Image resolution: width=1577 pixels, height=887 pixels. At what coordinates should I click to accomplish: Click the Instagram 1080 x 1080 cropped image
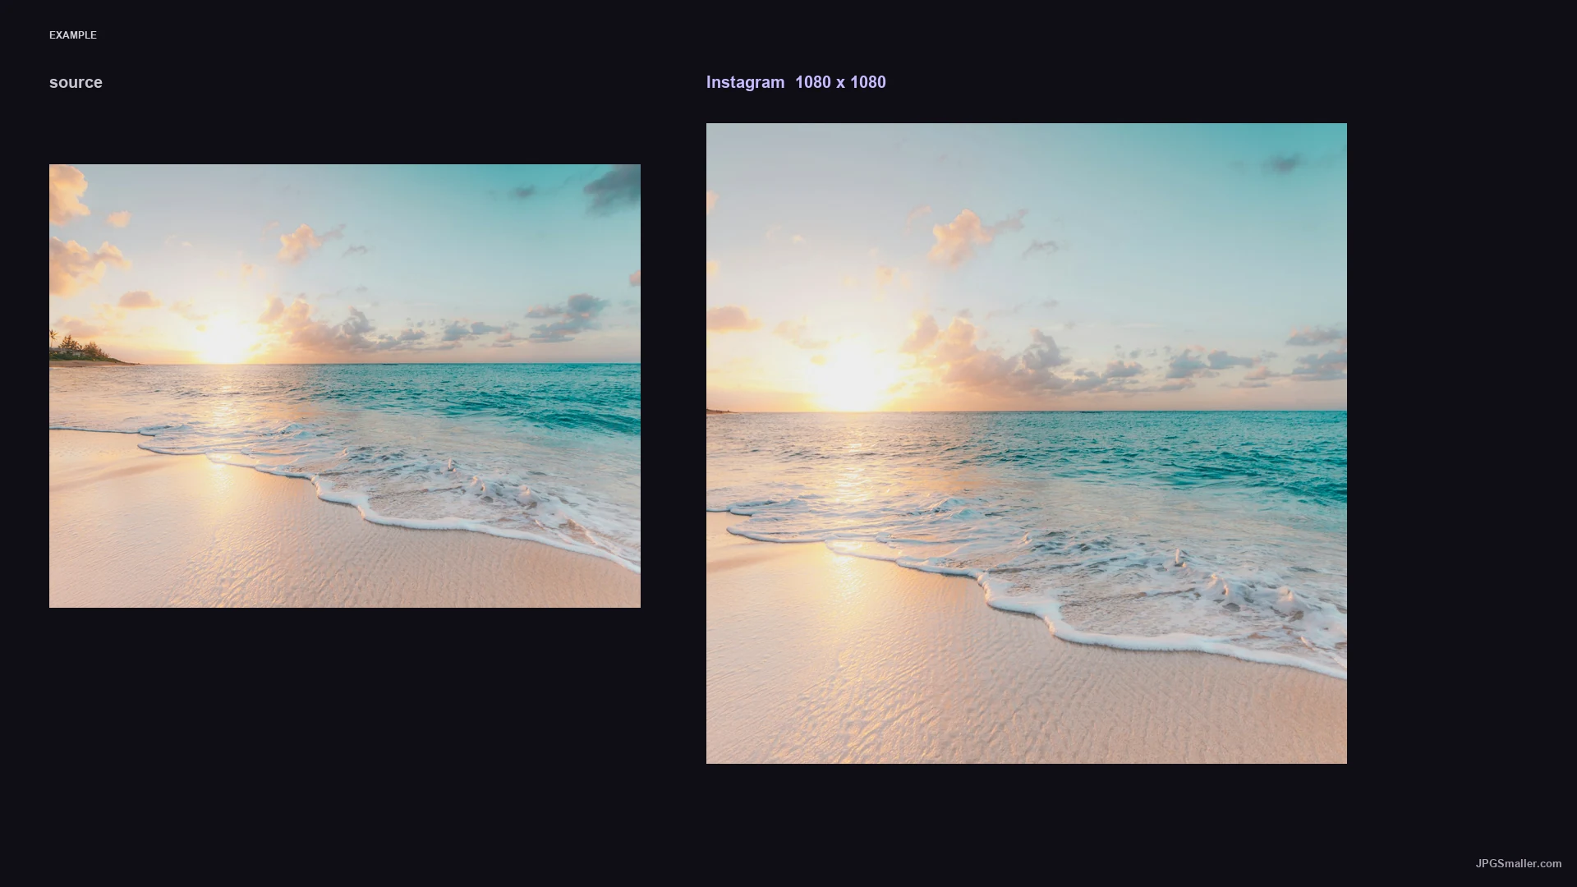point(1027,443)
